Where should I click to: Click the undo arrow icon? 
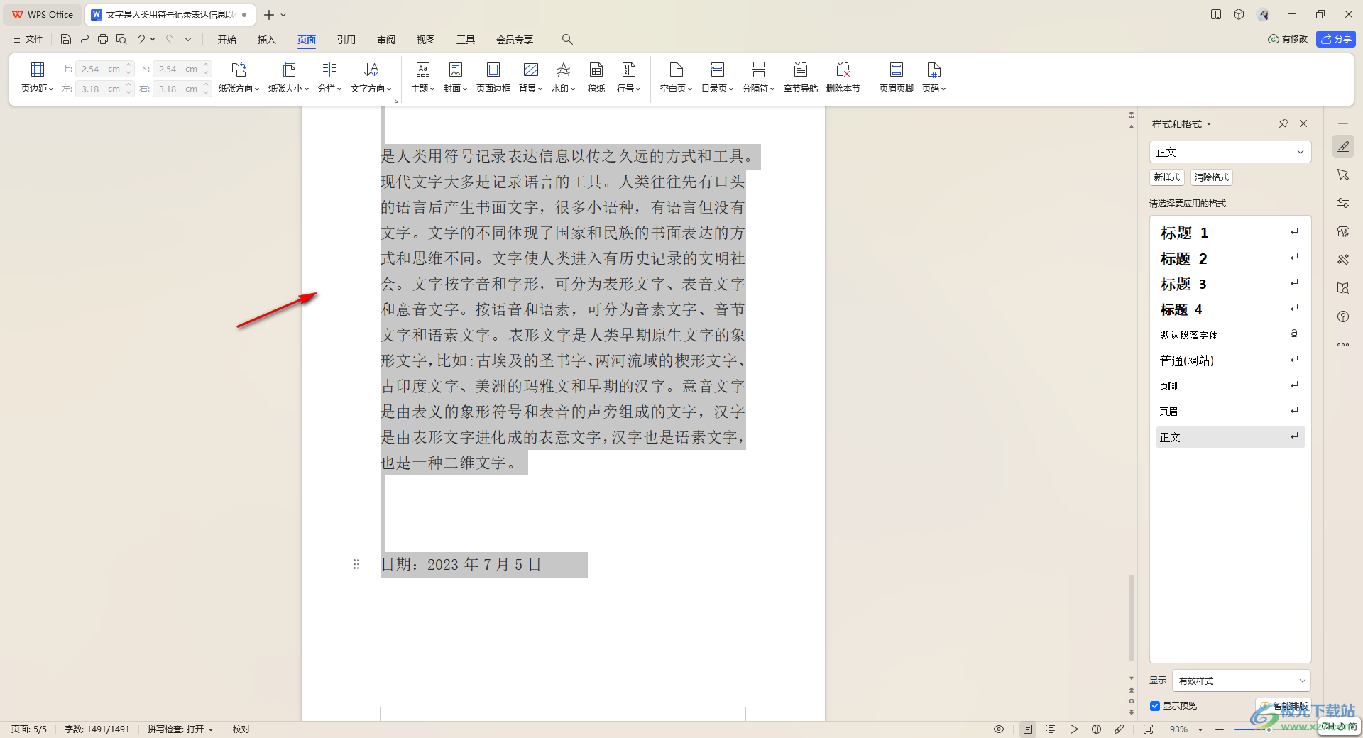pyautogui.click(x=141, y=39)
